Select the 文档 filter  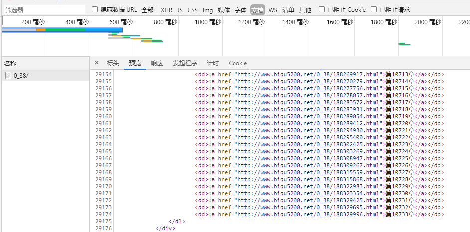click(x=258, y=10)
